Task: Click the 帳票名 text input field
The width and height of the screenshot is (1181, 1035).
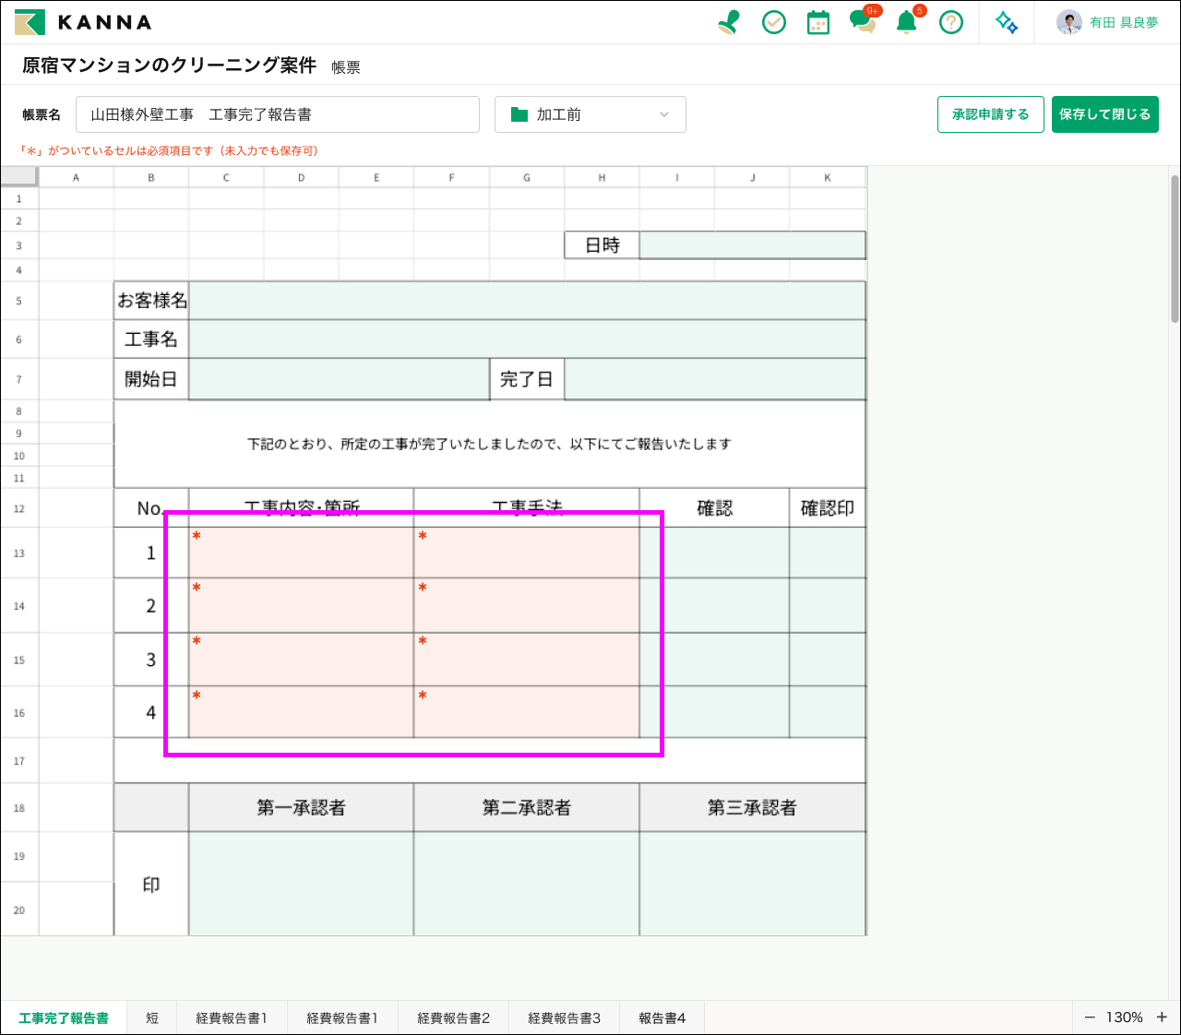Action: [277, 114]
